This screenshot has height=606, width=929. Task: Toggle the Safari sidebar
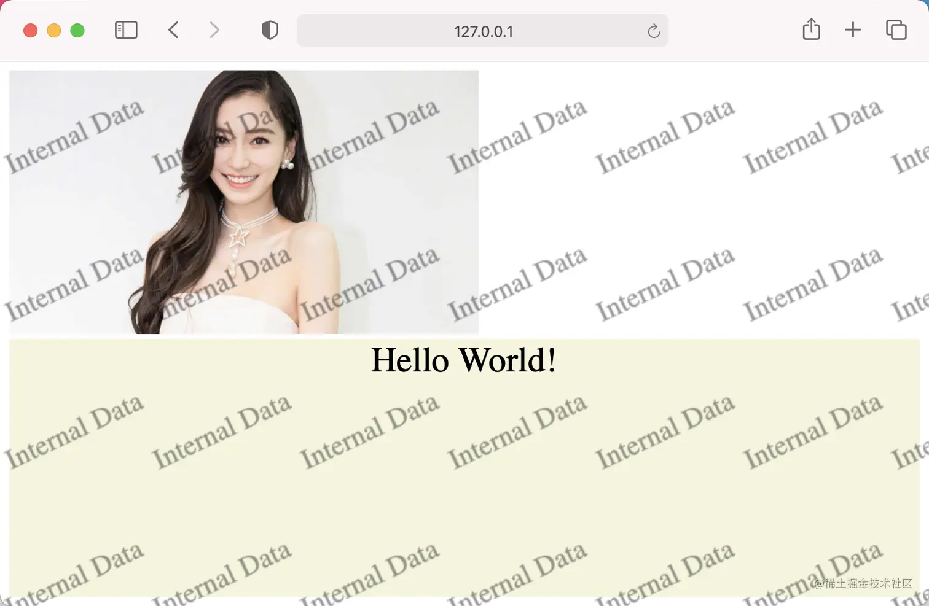[126, 30]
